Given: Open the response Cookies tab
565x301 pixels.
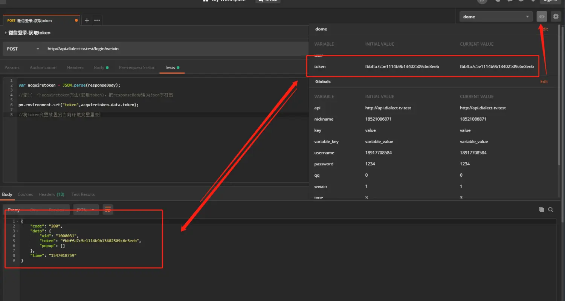Looking at the screenshot, I should (25, 194).
